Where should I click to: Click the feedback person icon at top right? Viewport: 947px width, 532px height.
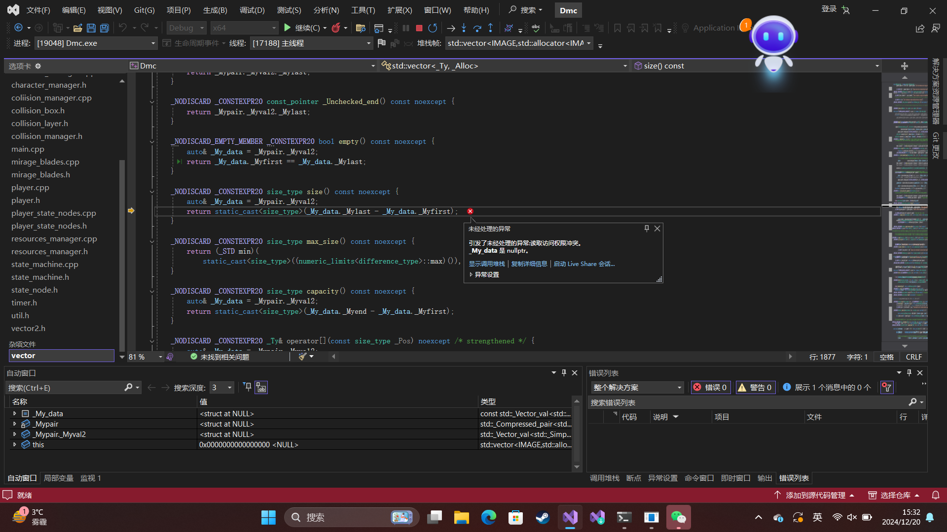[x=936, y=29]
